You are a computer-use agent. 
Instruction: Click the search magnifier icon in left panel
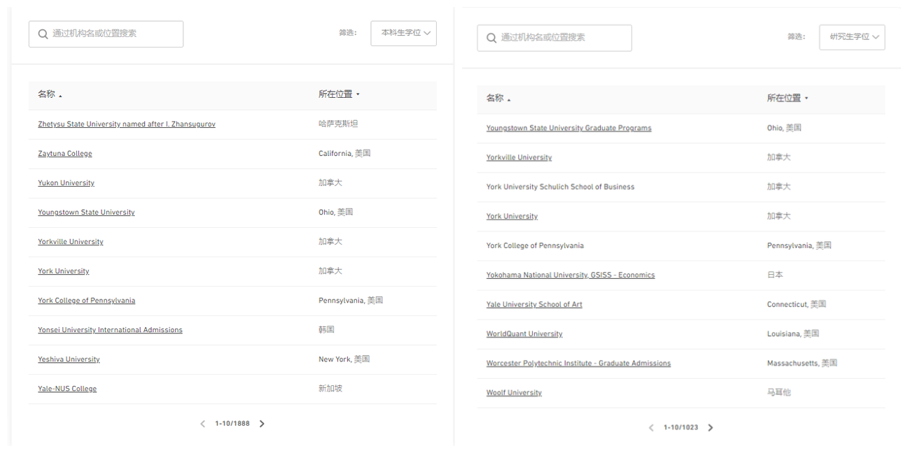[43, 34]
